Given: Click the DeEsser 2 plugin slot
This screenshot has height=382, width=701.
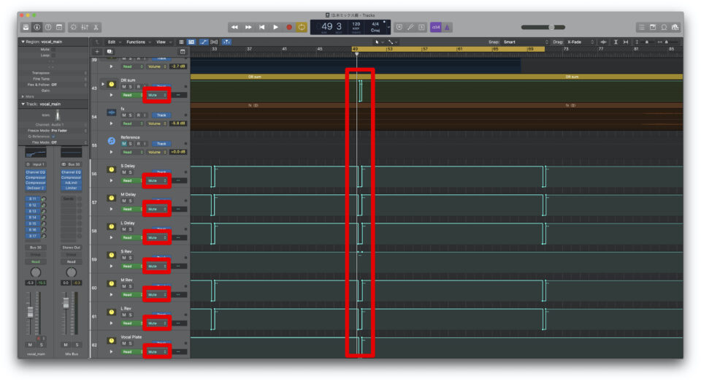Looking at the screenshot, I should pos(37,188).
